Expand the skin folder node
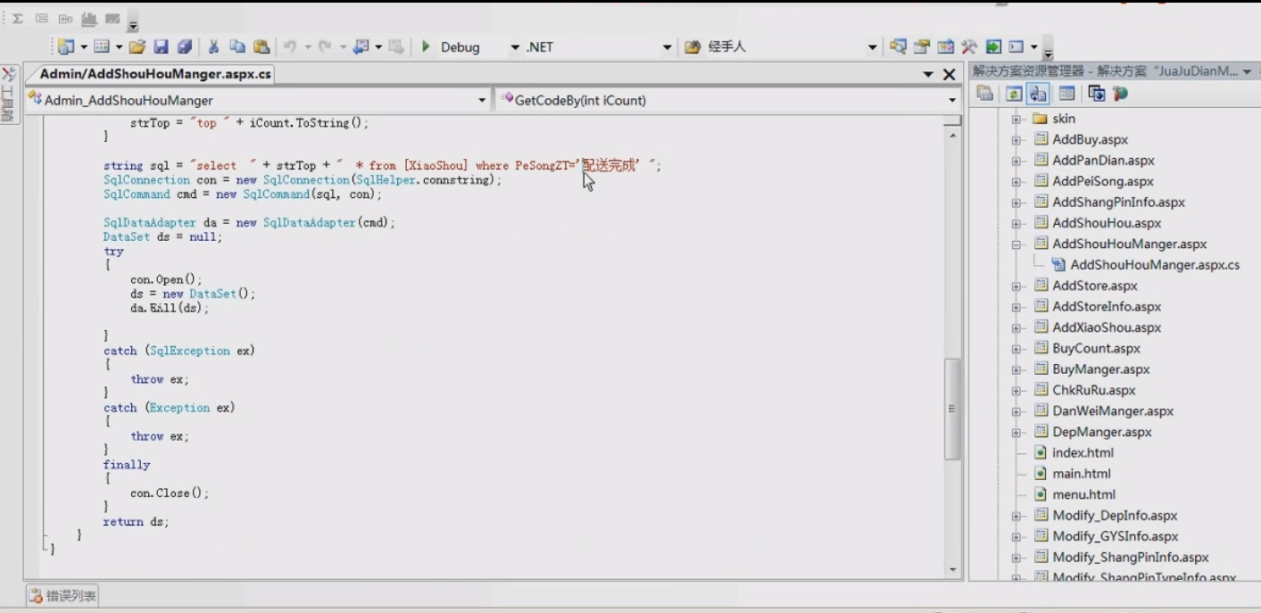Viewport: 1261px width, 613px height. point(1016,119)
